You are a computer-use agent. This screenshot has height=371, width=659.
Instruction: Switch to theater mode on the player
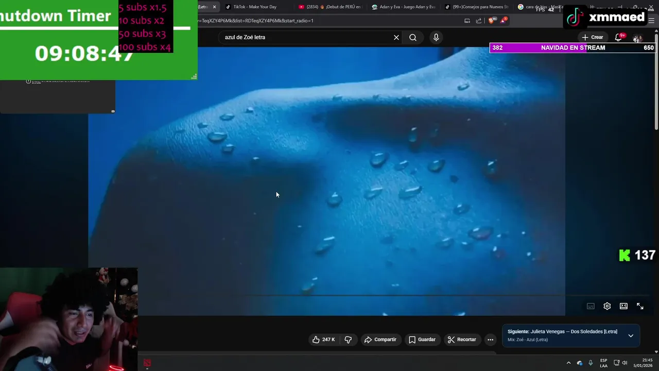pyautogui.click(x=623, y=306)
